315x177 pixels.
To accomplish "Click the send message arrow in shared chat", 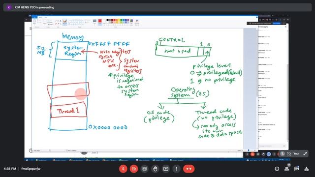I will (284, 146).
